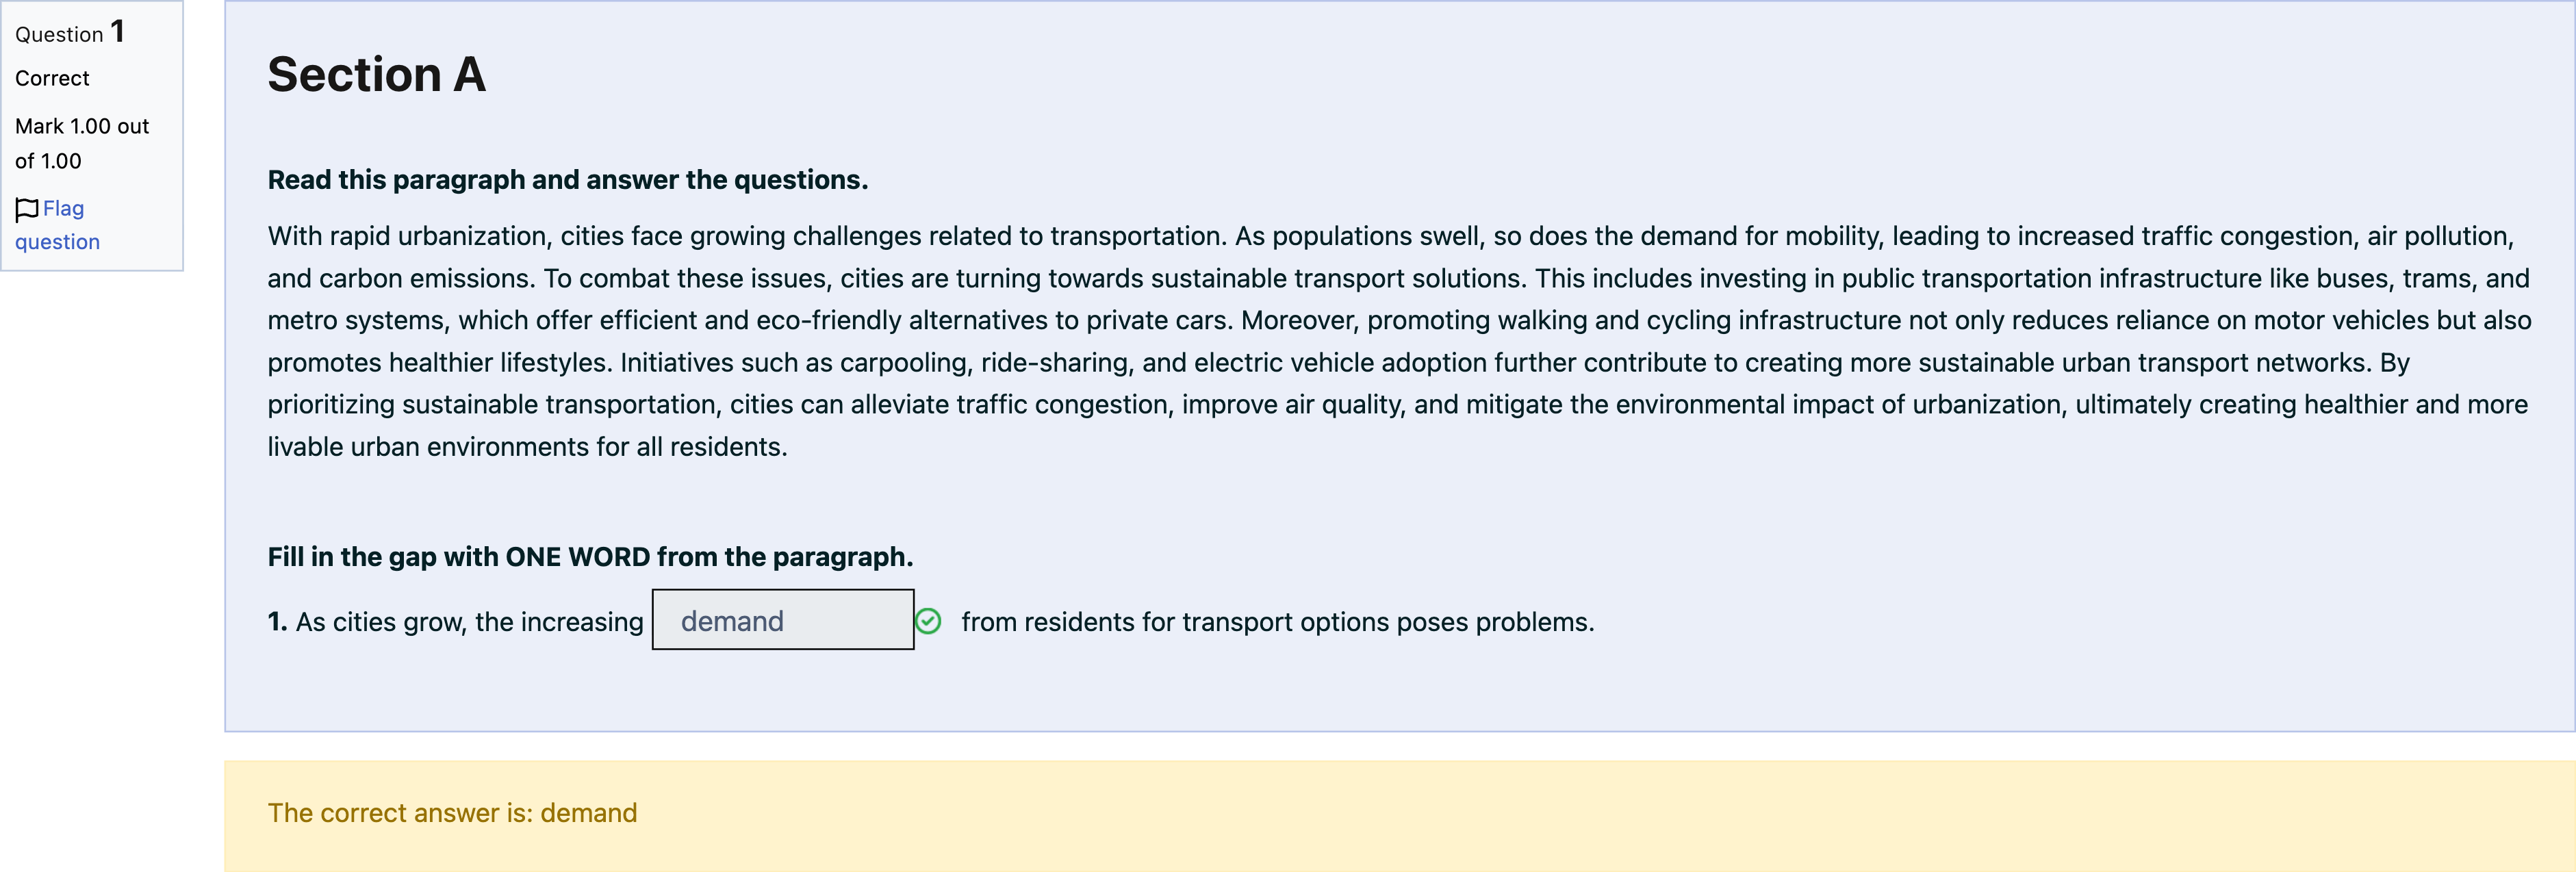Click the paragraph line starting "and carbon emissions"
The image size is (2576, 872).
(x=1397, y=278)
